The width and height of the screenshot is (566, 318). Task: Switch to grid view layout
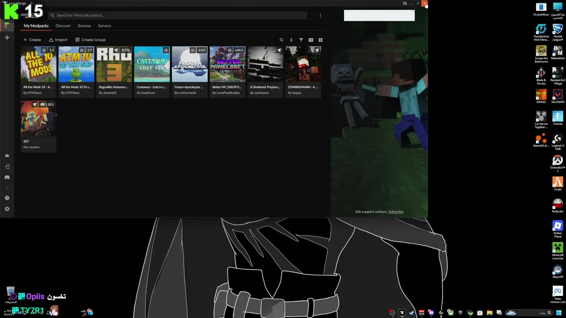321,40
